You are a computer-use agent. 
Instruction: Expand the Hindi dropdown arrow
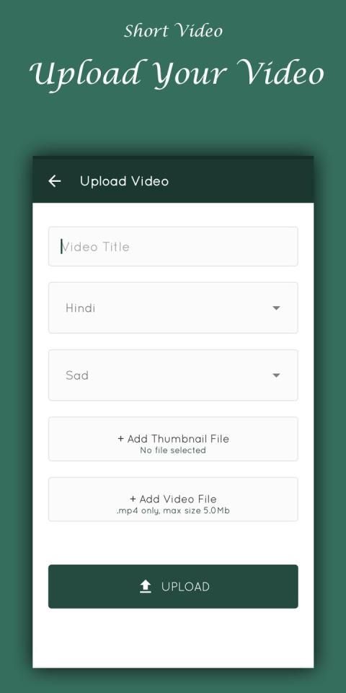(276, 308)
